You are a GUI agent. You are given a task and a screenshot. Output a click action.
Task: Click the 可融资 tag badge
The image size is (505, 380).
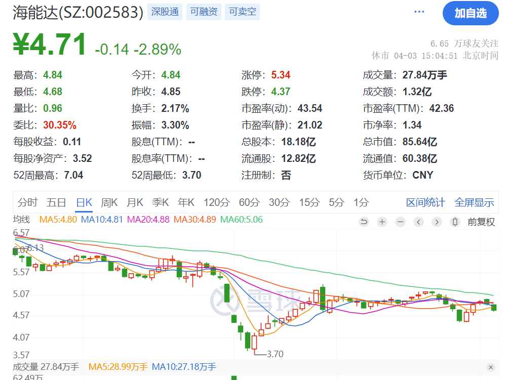[204, 12]
